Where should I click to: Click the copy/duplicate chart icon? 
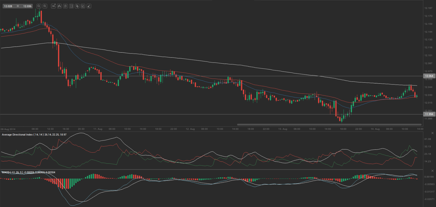[77, 6]
